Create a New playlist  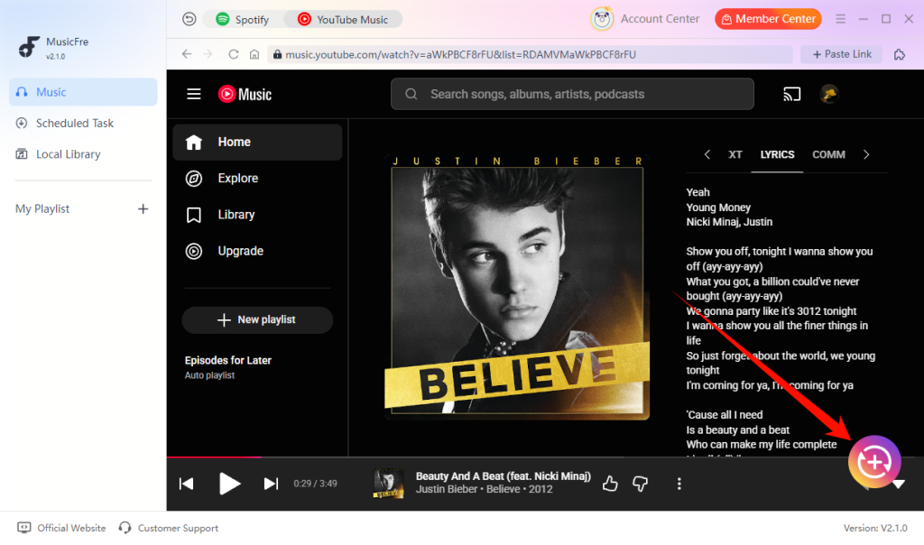click(257, 320)
